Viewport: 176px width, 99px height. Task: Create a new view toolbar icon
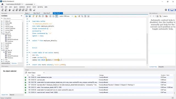click(x=20, y=10)
